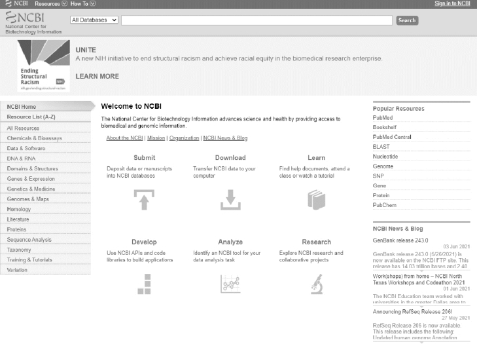
Task: Open DNA & RNA in sidebar
Action: coord(46,159)
